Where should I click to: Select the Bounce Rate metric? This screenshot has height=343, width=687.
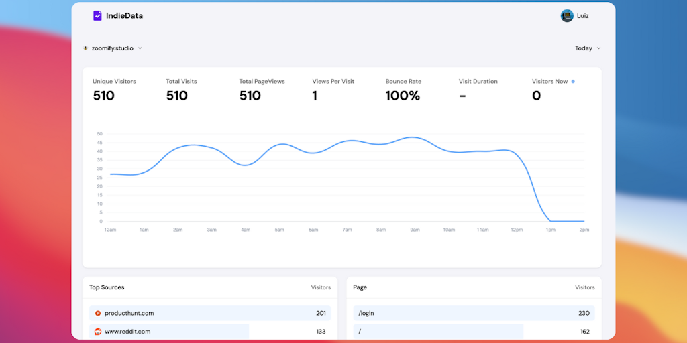[x=403, y=90]
